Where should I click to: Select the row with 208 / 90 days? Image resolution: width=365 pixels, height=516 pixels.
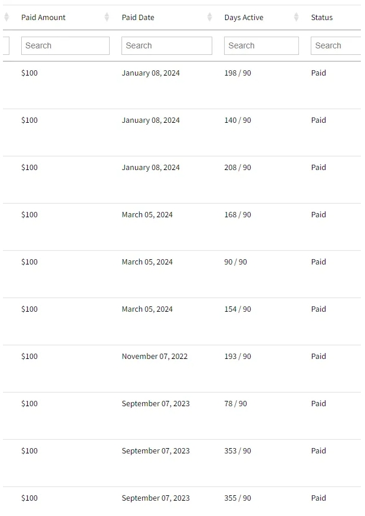[182, 179]
